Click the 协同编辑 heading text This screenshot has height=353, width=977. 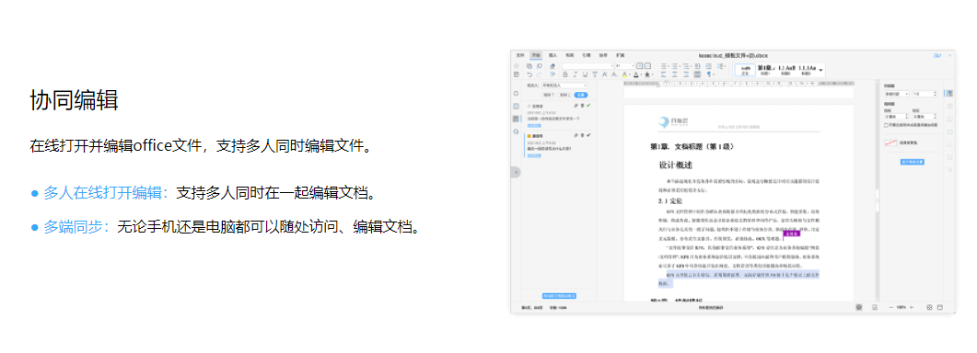75,100
